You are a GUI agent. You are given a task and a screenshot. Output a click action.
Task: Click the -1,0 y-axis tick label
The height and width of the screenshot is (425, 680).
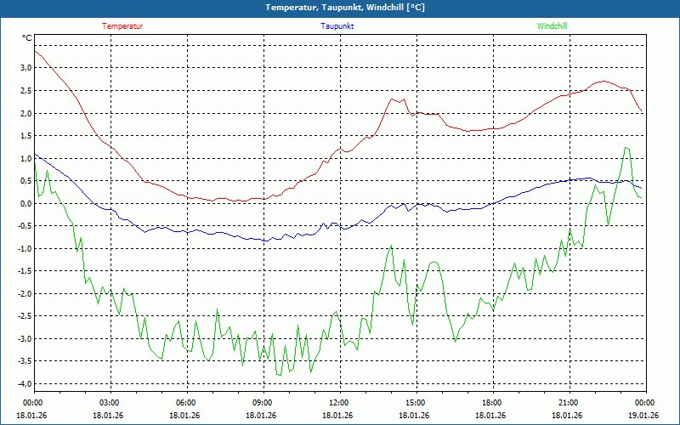coord(23,249)
